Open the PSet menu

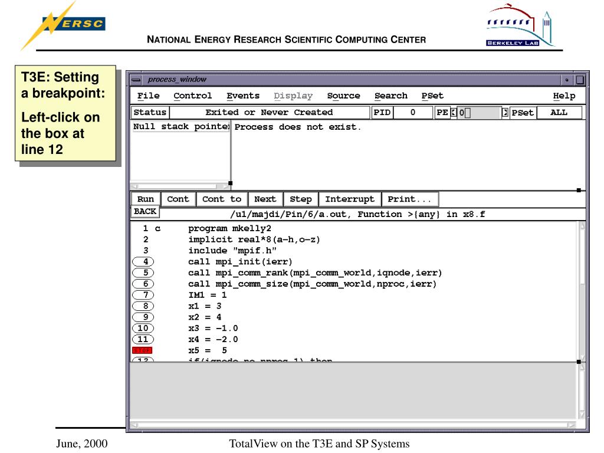[432, 96]
